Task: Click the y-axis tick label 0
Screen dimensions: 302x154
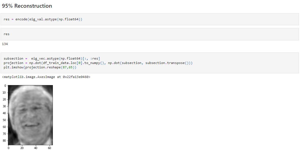Action: coord(6,86)
